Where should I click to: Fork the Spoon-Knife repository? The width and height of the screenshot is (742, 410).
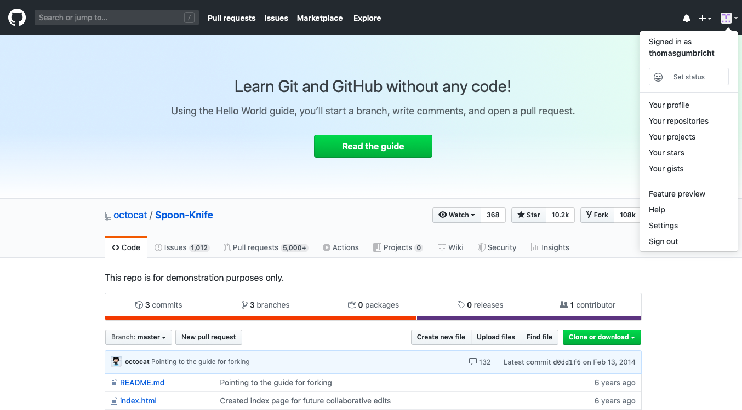tap(597, 215)
